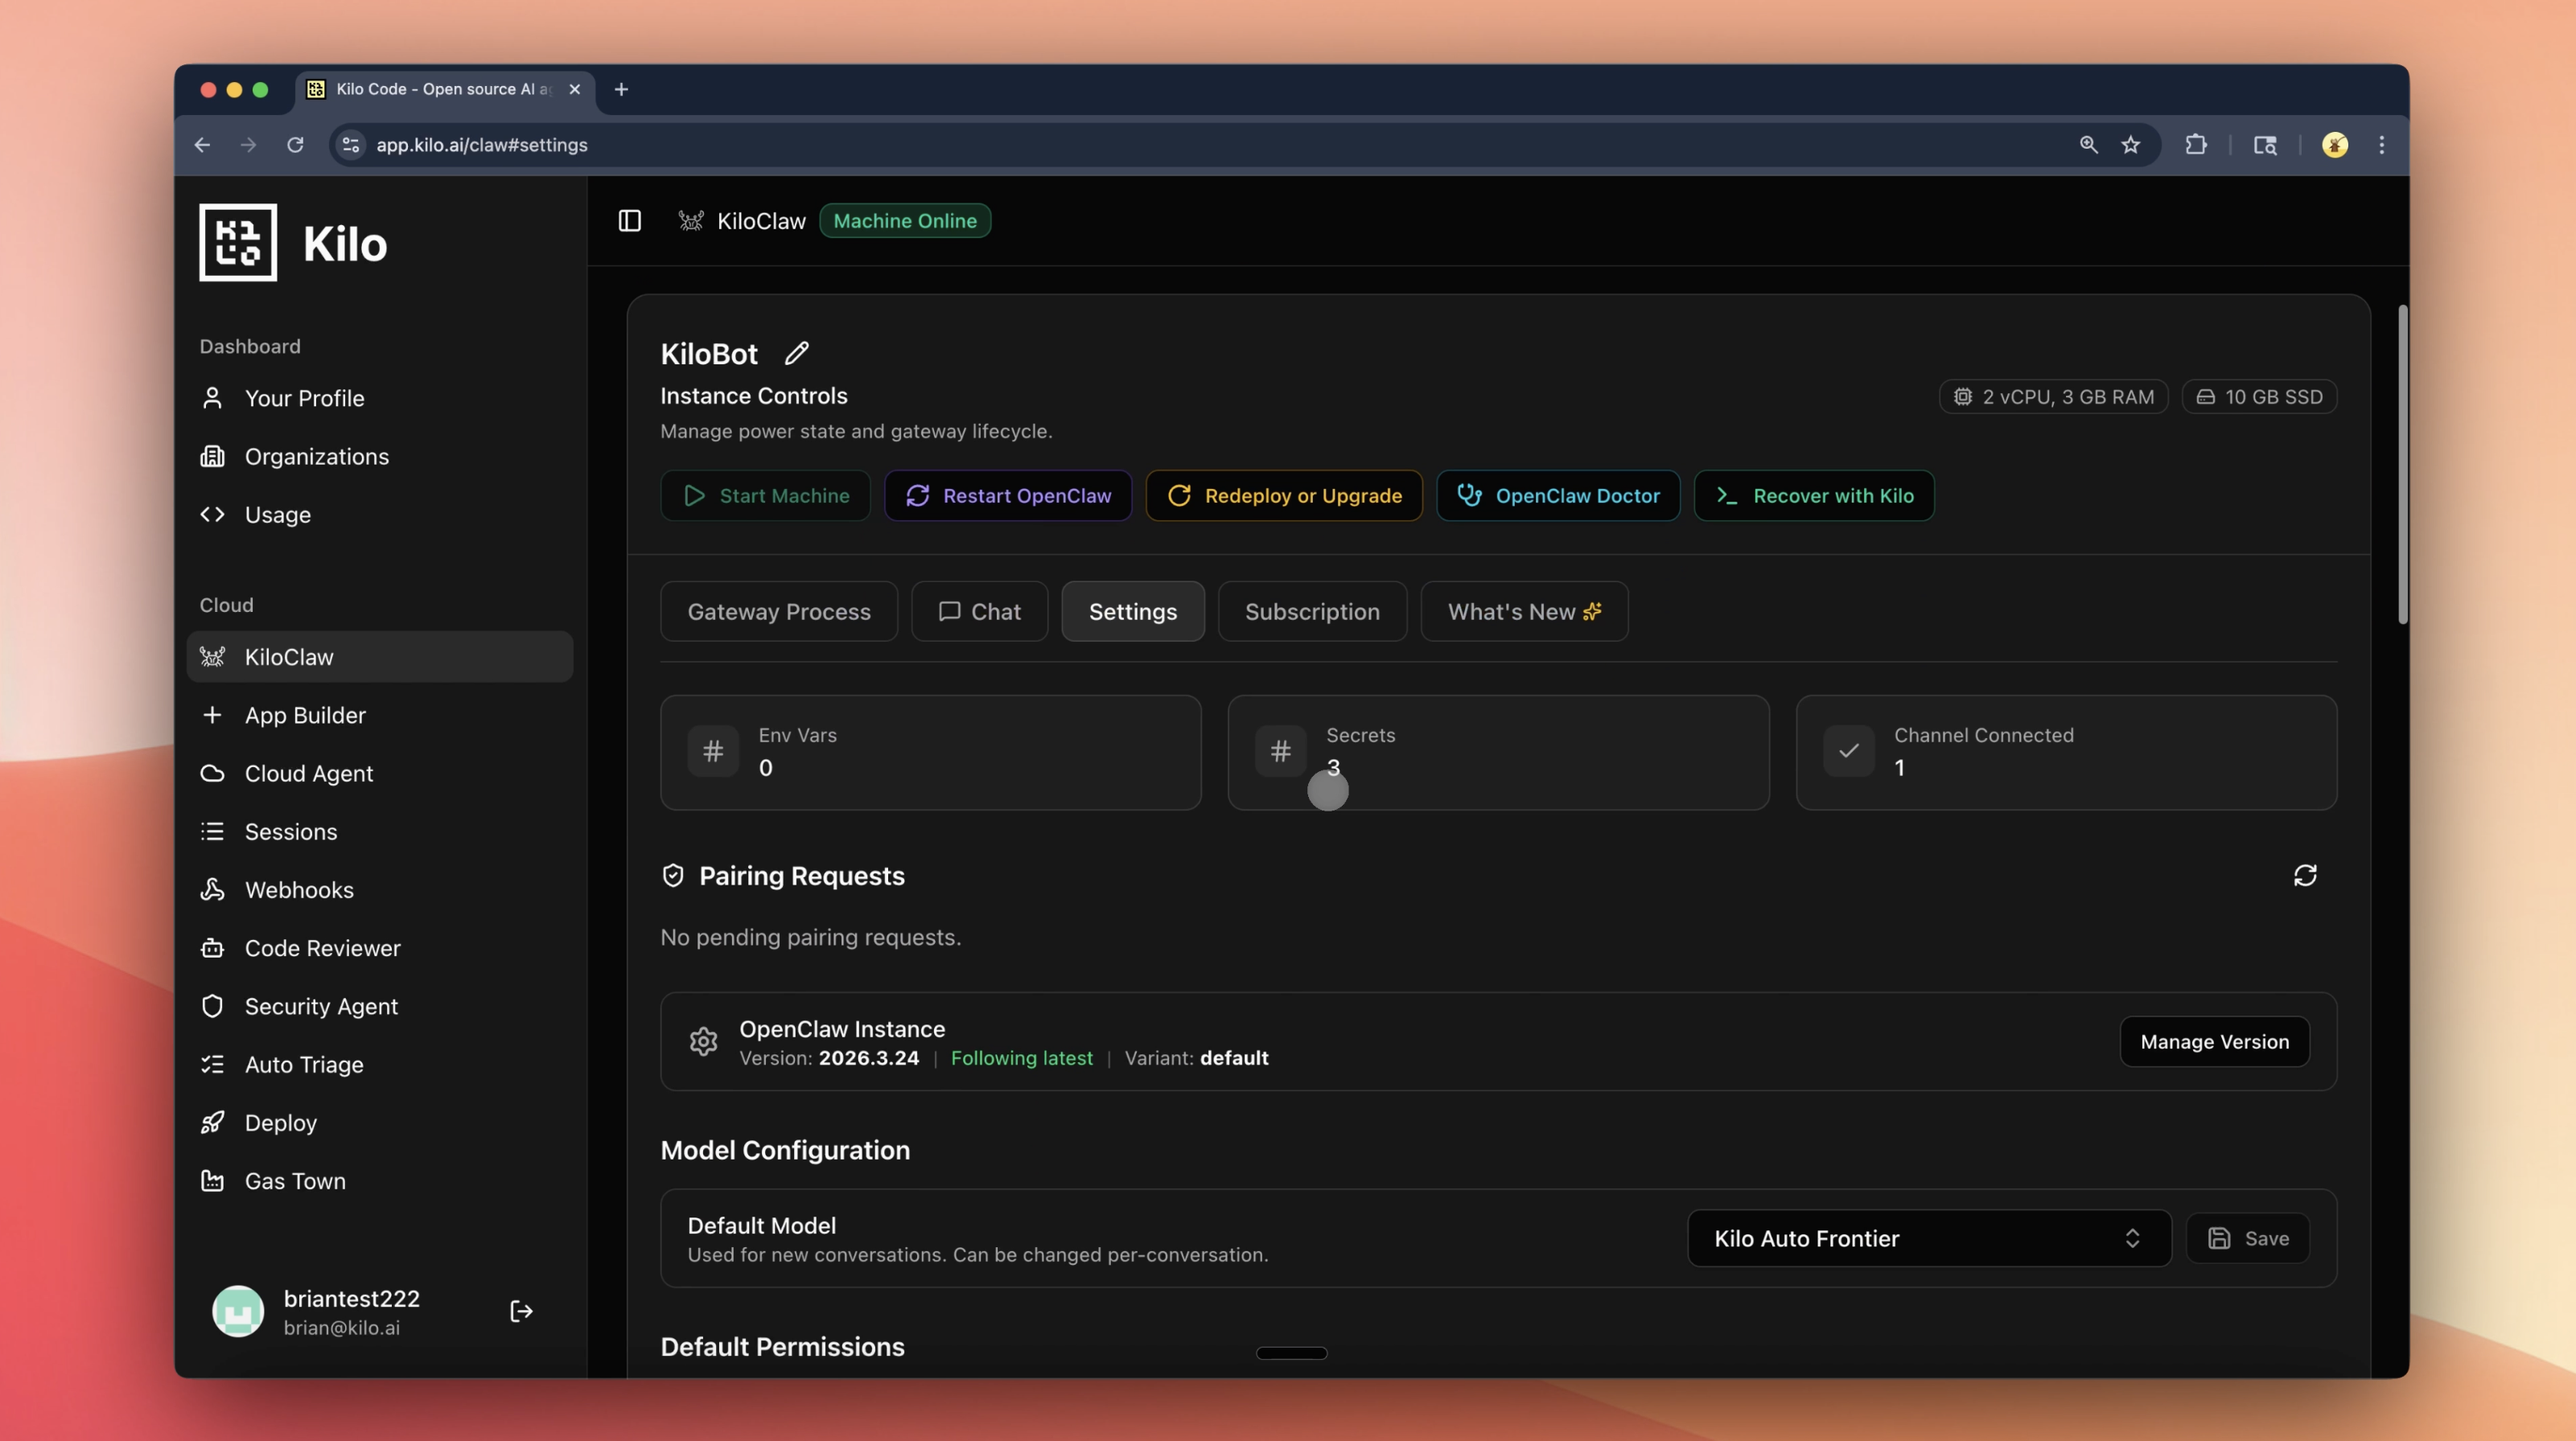The image size is (2576, 1441).
Task: Click the pencil icon to rename KiloBot
Action: [796, 353]
